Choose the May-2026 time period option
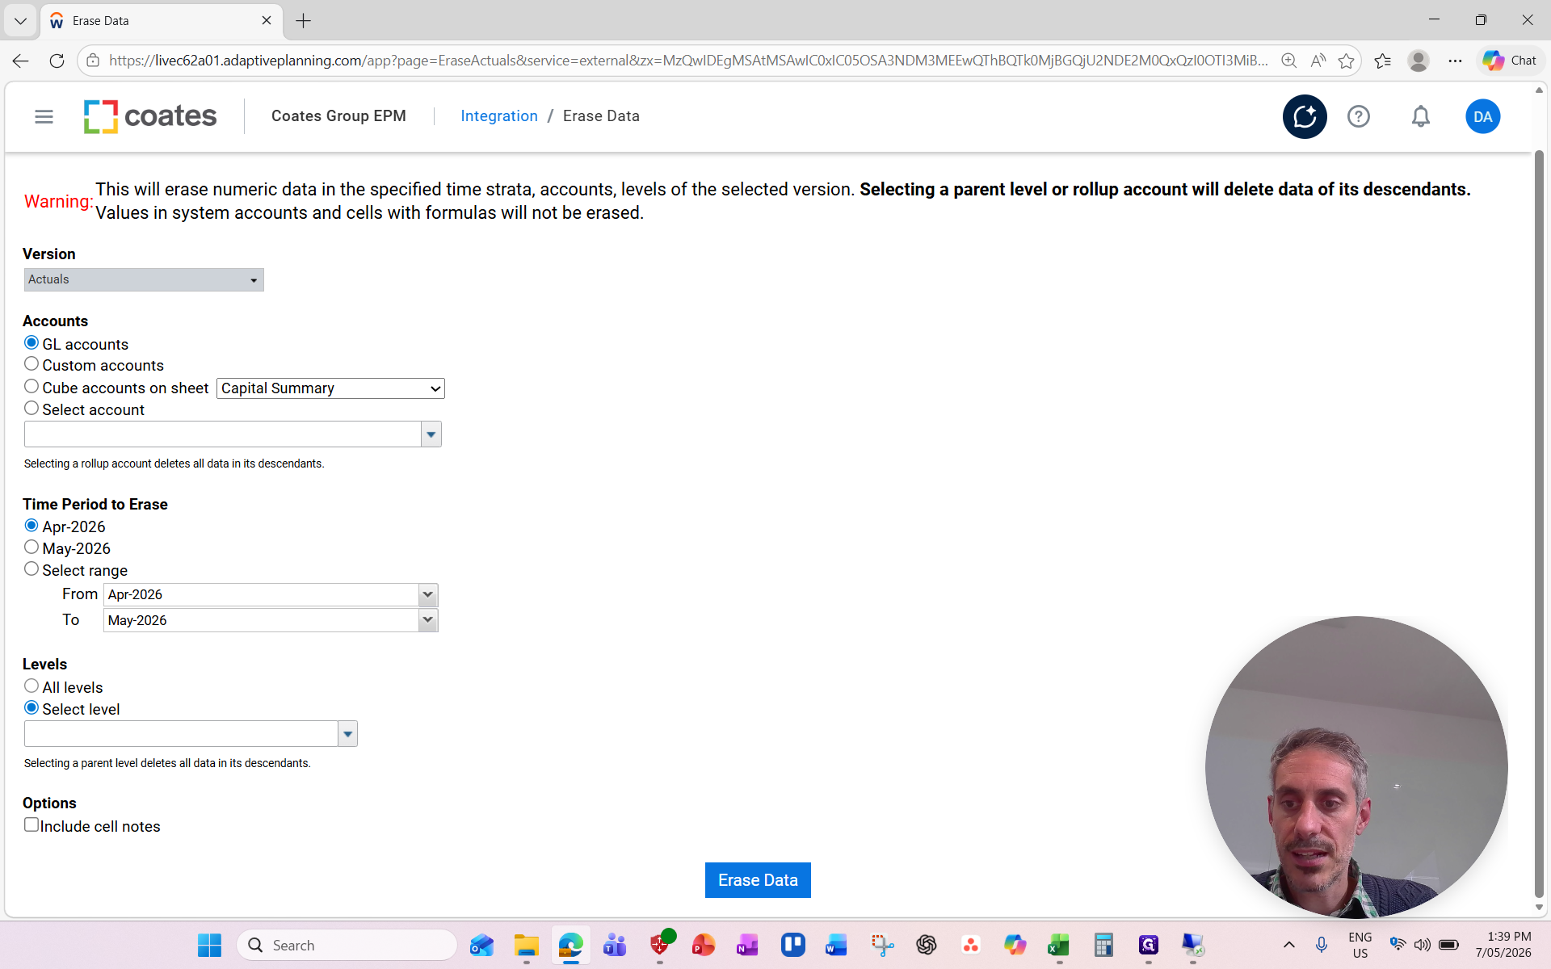 pyautogui.click(x=32, y=547)
